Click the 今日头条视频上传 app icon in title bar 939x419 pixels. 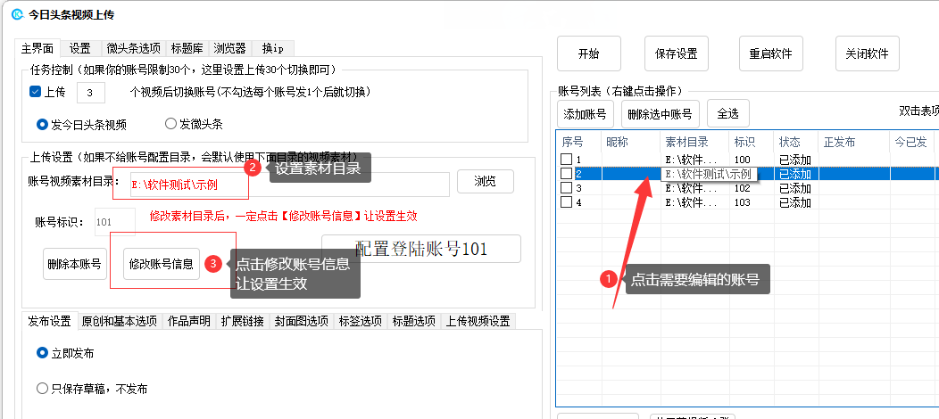click(x=17, y=13)
